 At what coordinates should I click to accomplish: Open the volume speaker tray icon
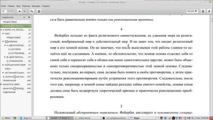tap(189, 118)
